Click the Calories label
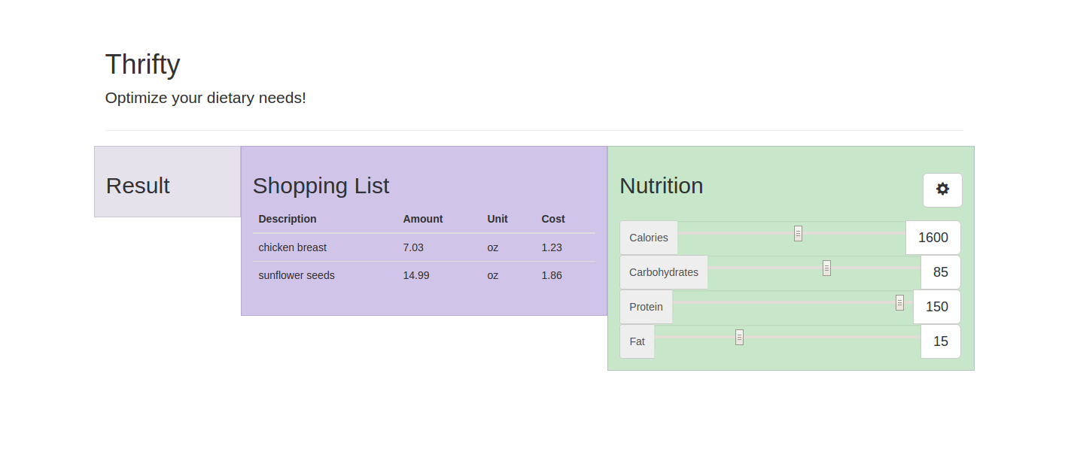 pos(648,238)
